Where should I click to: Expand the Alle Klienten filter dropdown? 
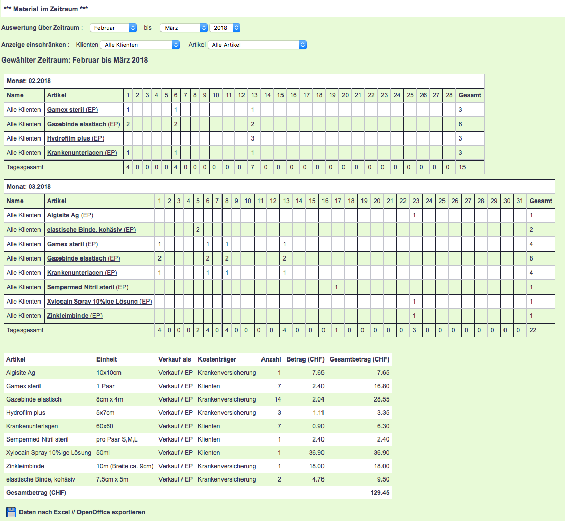(140, 45)
